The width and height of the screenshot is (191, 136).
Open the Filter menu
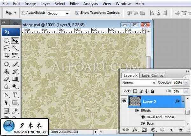tap(74, 4)
